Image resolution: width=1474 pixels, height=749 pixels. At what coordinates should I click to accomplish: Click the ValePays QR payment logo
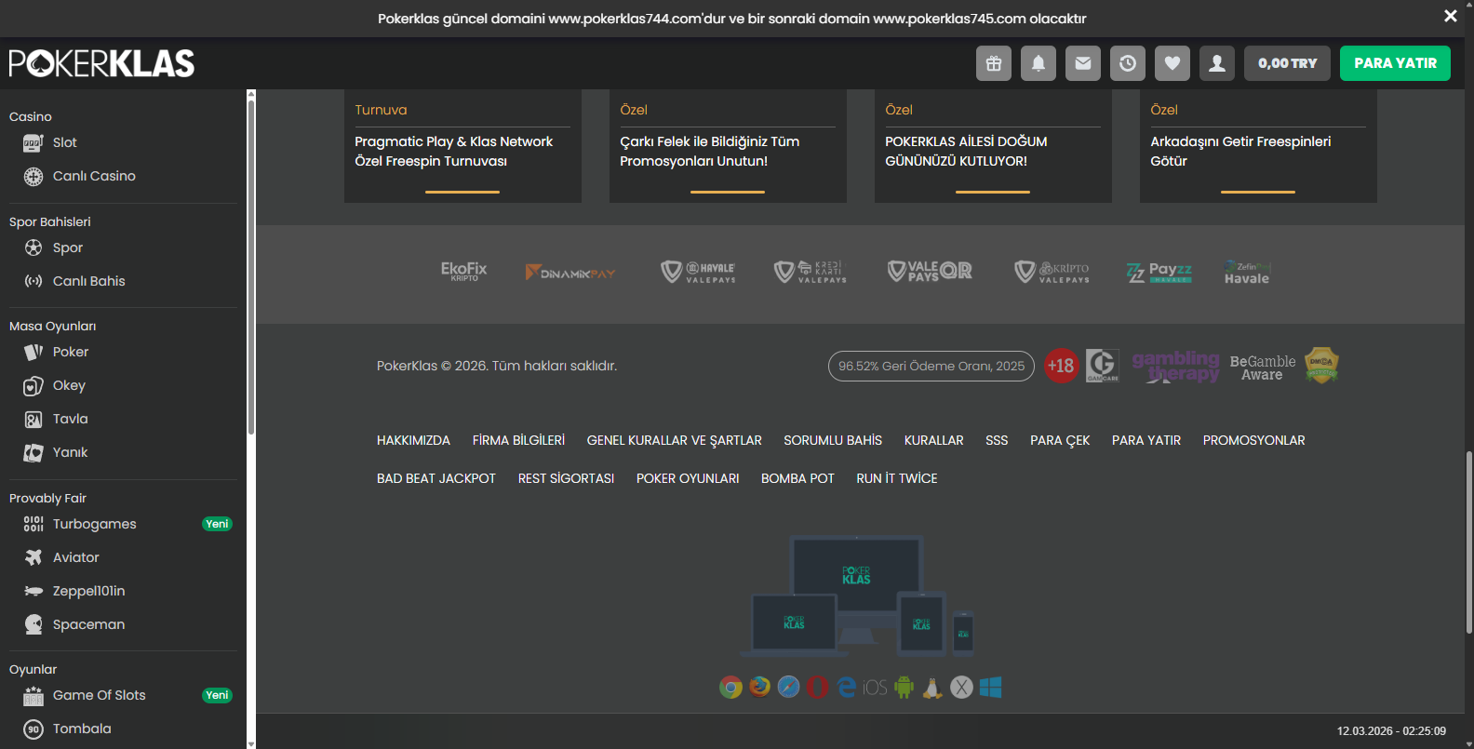pyautogui.click(x=930, y=271)
